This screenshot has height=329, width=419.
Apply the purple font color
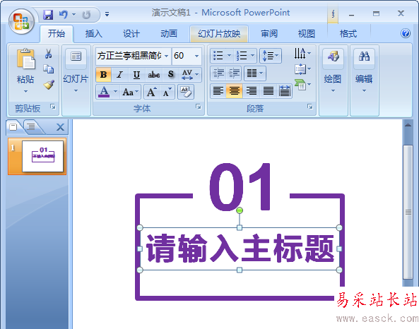tap(104, 92)
